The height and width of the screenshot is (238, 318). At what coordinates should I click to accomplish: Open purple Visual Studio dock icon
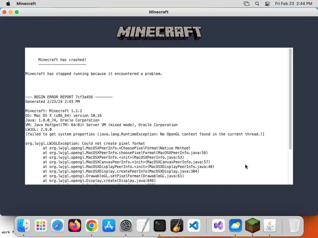218,226
